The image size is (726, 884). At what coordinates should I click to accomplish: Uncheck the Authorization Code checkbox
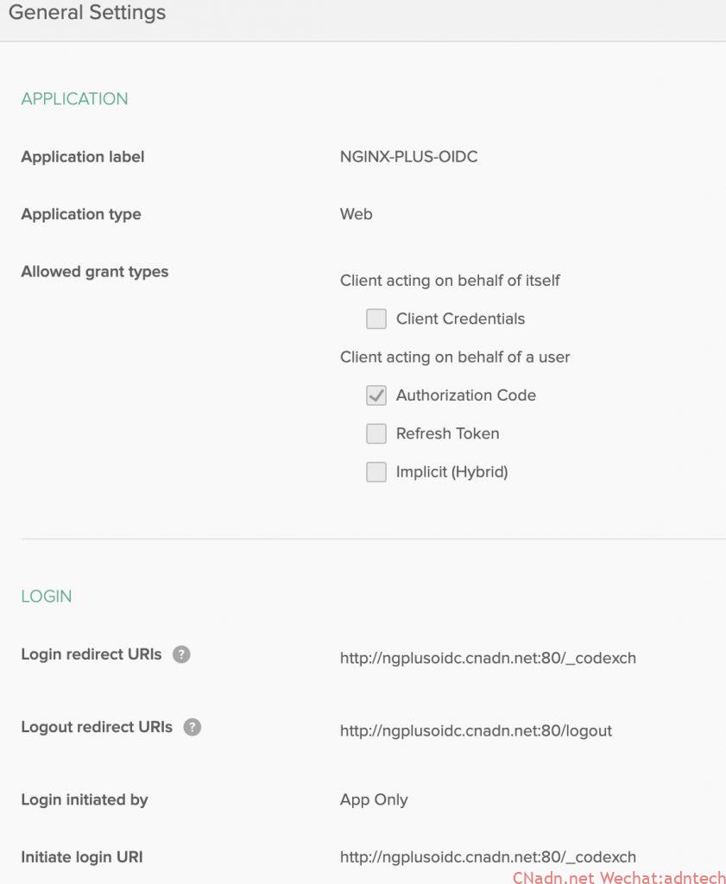pyautogui.click(x=376, y=395)
